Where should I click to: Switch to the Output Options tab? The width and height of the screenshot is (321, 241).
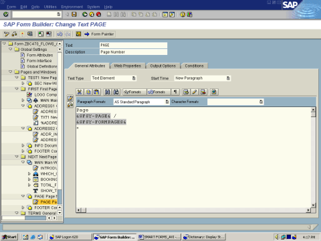pos(163,66)
